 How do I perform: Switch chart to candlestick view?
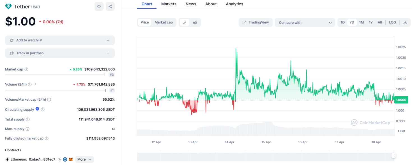coord(195,22)
